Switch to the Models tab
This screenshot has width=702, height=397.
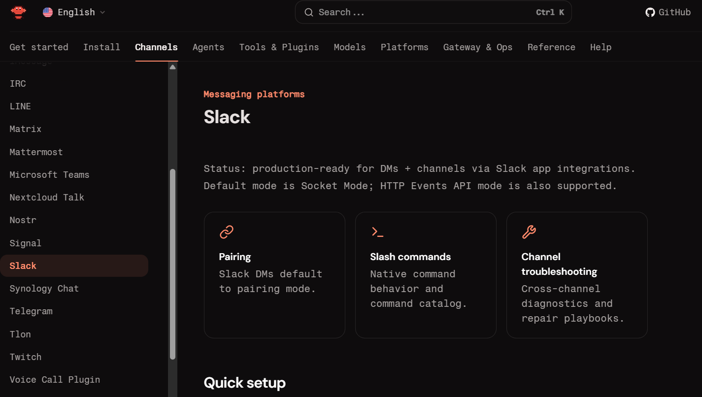[350, 47]
